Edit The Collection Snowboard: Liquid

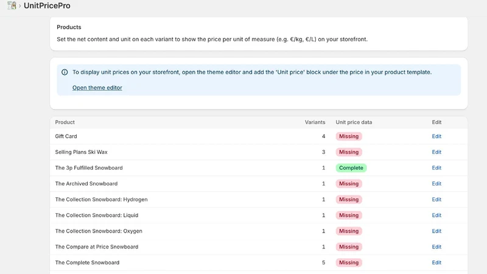coord(436,216)
